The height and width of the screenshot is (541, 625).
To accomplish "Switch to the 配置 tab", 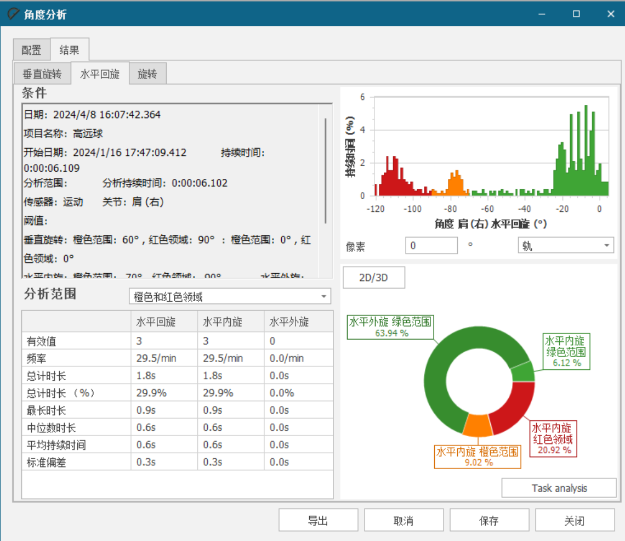I will [x=31, y=50].
